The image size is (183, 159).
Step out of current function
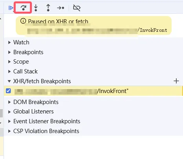(x=48, y=8)
